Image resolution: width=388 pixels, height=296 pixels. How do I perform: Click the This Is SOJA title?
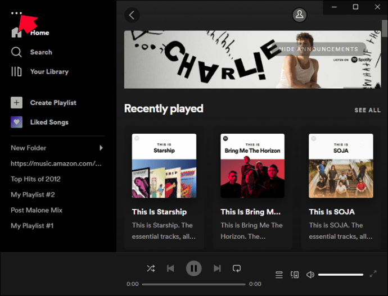pos(332,212)
